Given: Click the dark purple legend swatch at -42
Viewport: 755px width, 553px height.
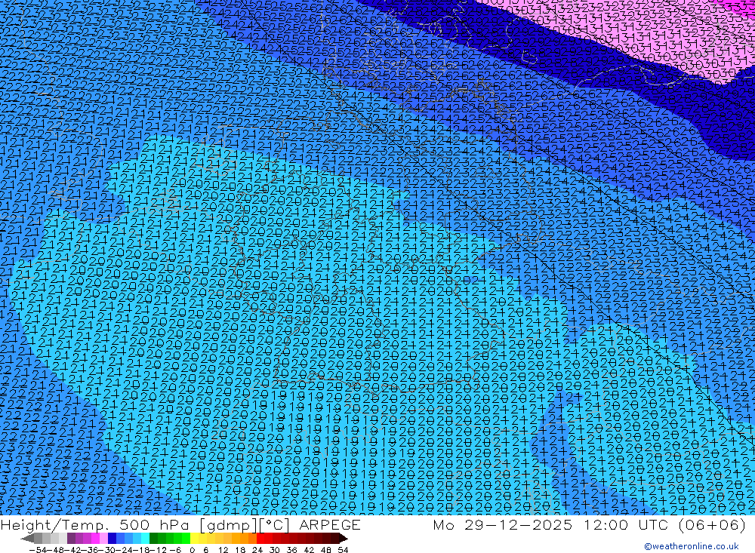Looking at the screenshot, I should [x=71, y=538].
